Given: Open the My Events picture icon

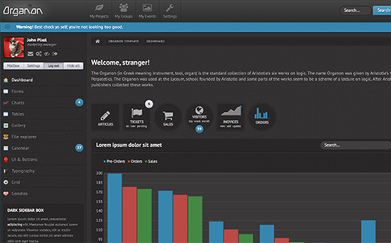Looking at the screenshot, I should click(x=147, y=7).
